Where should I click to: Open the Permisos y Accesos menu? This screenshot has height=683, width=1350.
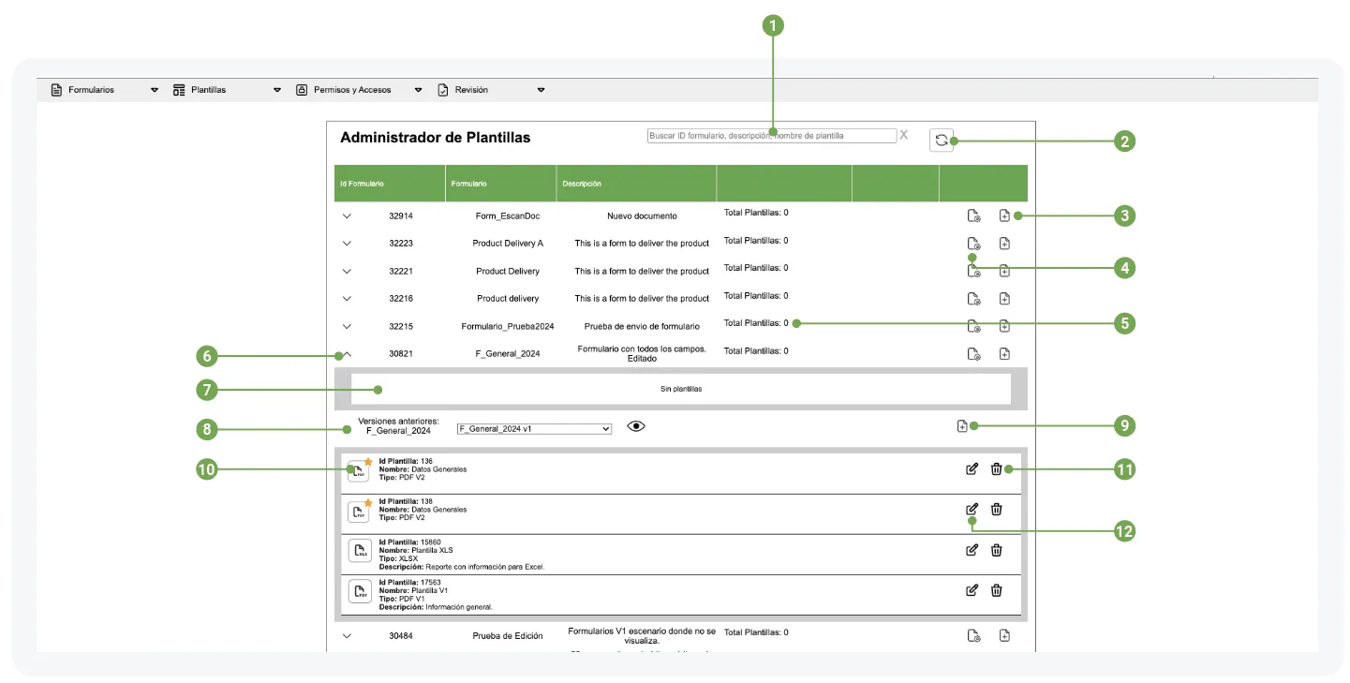(360, 90)
